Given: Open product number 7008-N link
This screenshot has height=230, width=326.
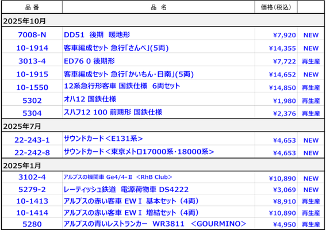Looking at the screenshot, I should [x=32, y=34].
